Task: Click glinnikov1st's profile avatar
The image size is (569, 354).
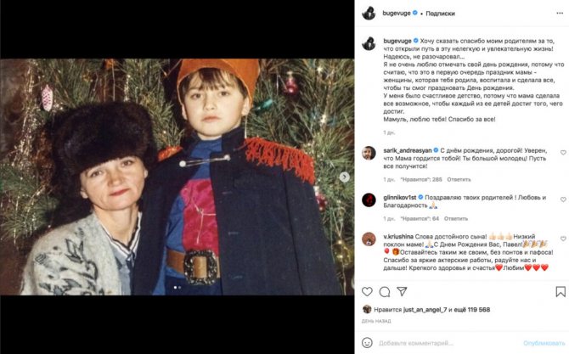Action: [x=369, y=199]
